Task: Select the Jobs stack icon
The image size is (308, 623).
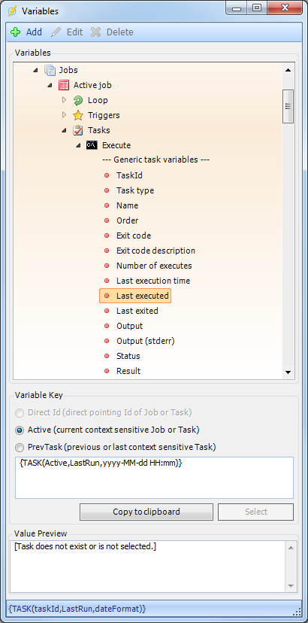Action: coord(50,70)
